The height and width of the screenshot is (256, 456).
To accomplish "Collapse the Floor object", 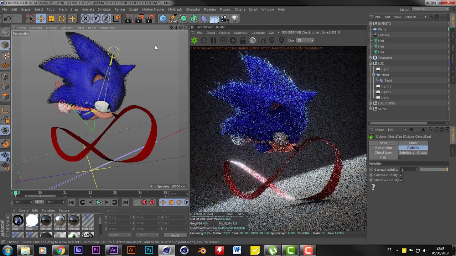I will click(x=374, y=75).
